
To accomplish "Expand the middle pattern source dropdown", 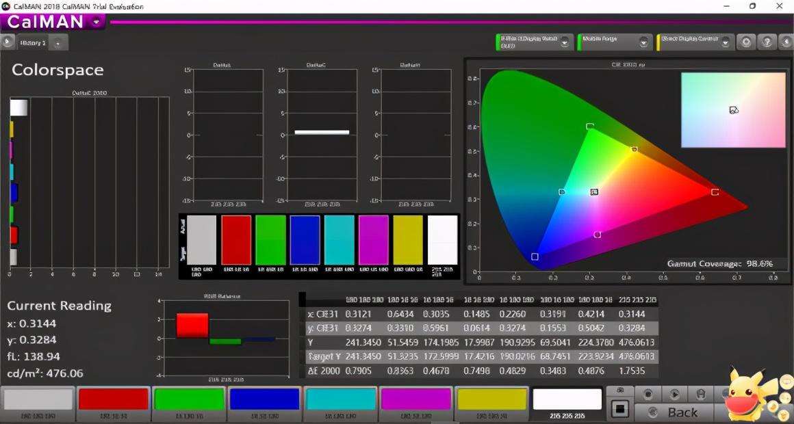I will pyautogui.click(x=644, y=42).
